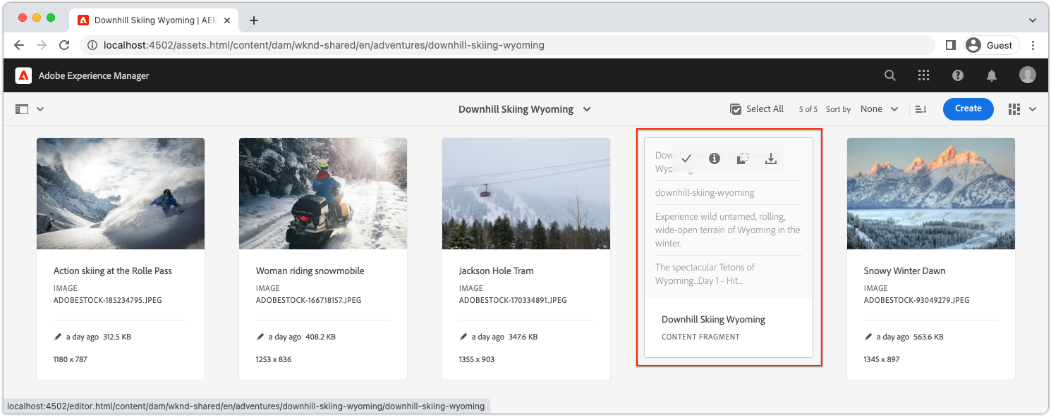The height and width of the screenshot is (417, 1051).
Task: Click the 563.6 KB file size
Action: [x=928, y=337]
